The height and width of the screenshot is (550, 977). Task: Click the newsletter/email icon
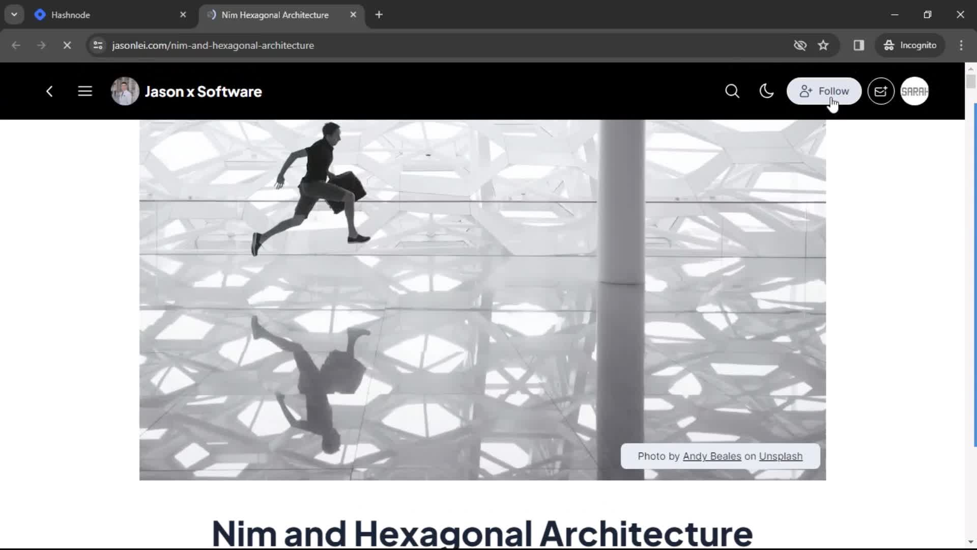click(x=881, y=91)
